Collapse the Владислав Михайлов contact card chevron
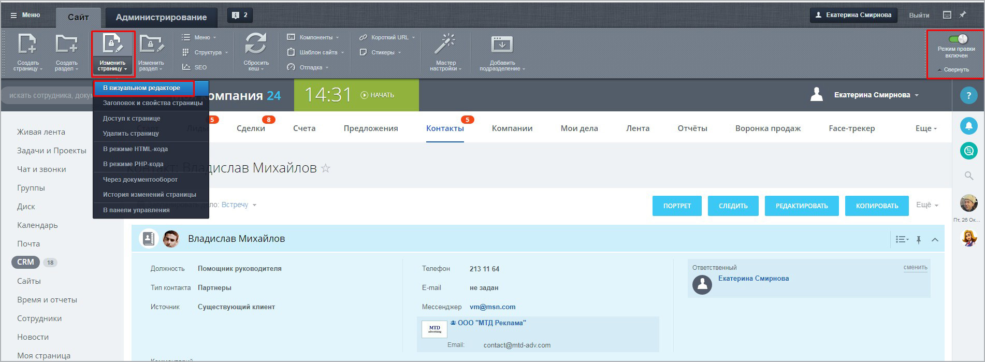 [x=935, y=239]
